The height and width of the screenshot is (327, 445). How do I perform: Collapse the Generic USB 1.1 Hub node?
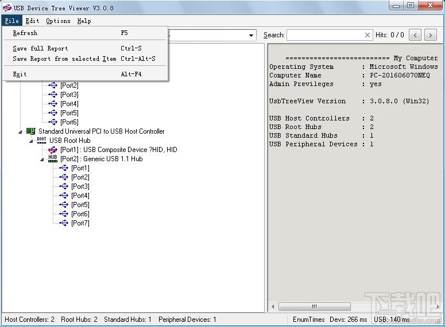pos(42,159)
